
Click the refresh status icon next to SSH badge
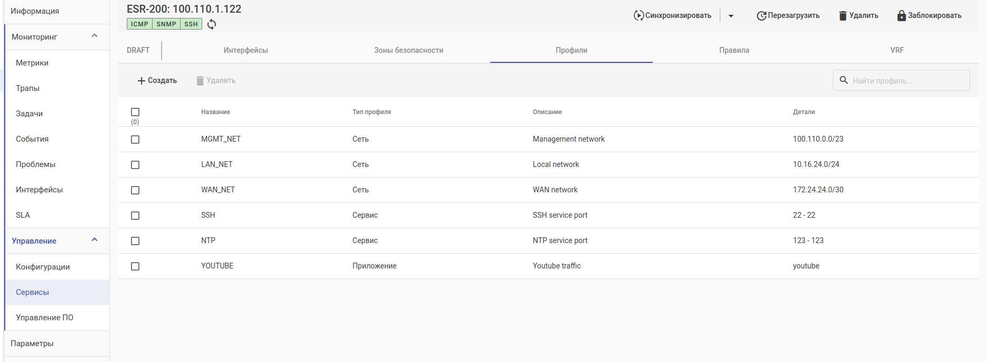[212, 24]
